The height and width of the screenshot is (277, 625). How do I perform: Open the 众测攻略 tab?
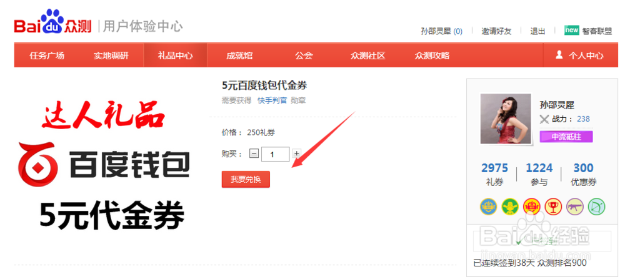click(x=432, y=56)
